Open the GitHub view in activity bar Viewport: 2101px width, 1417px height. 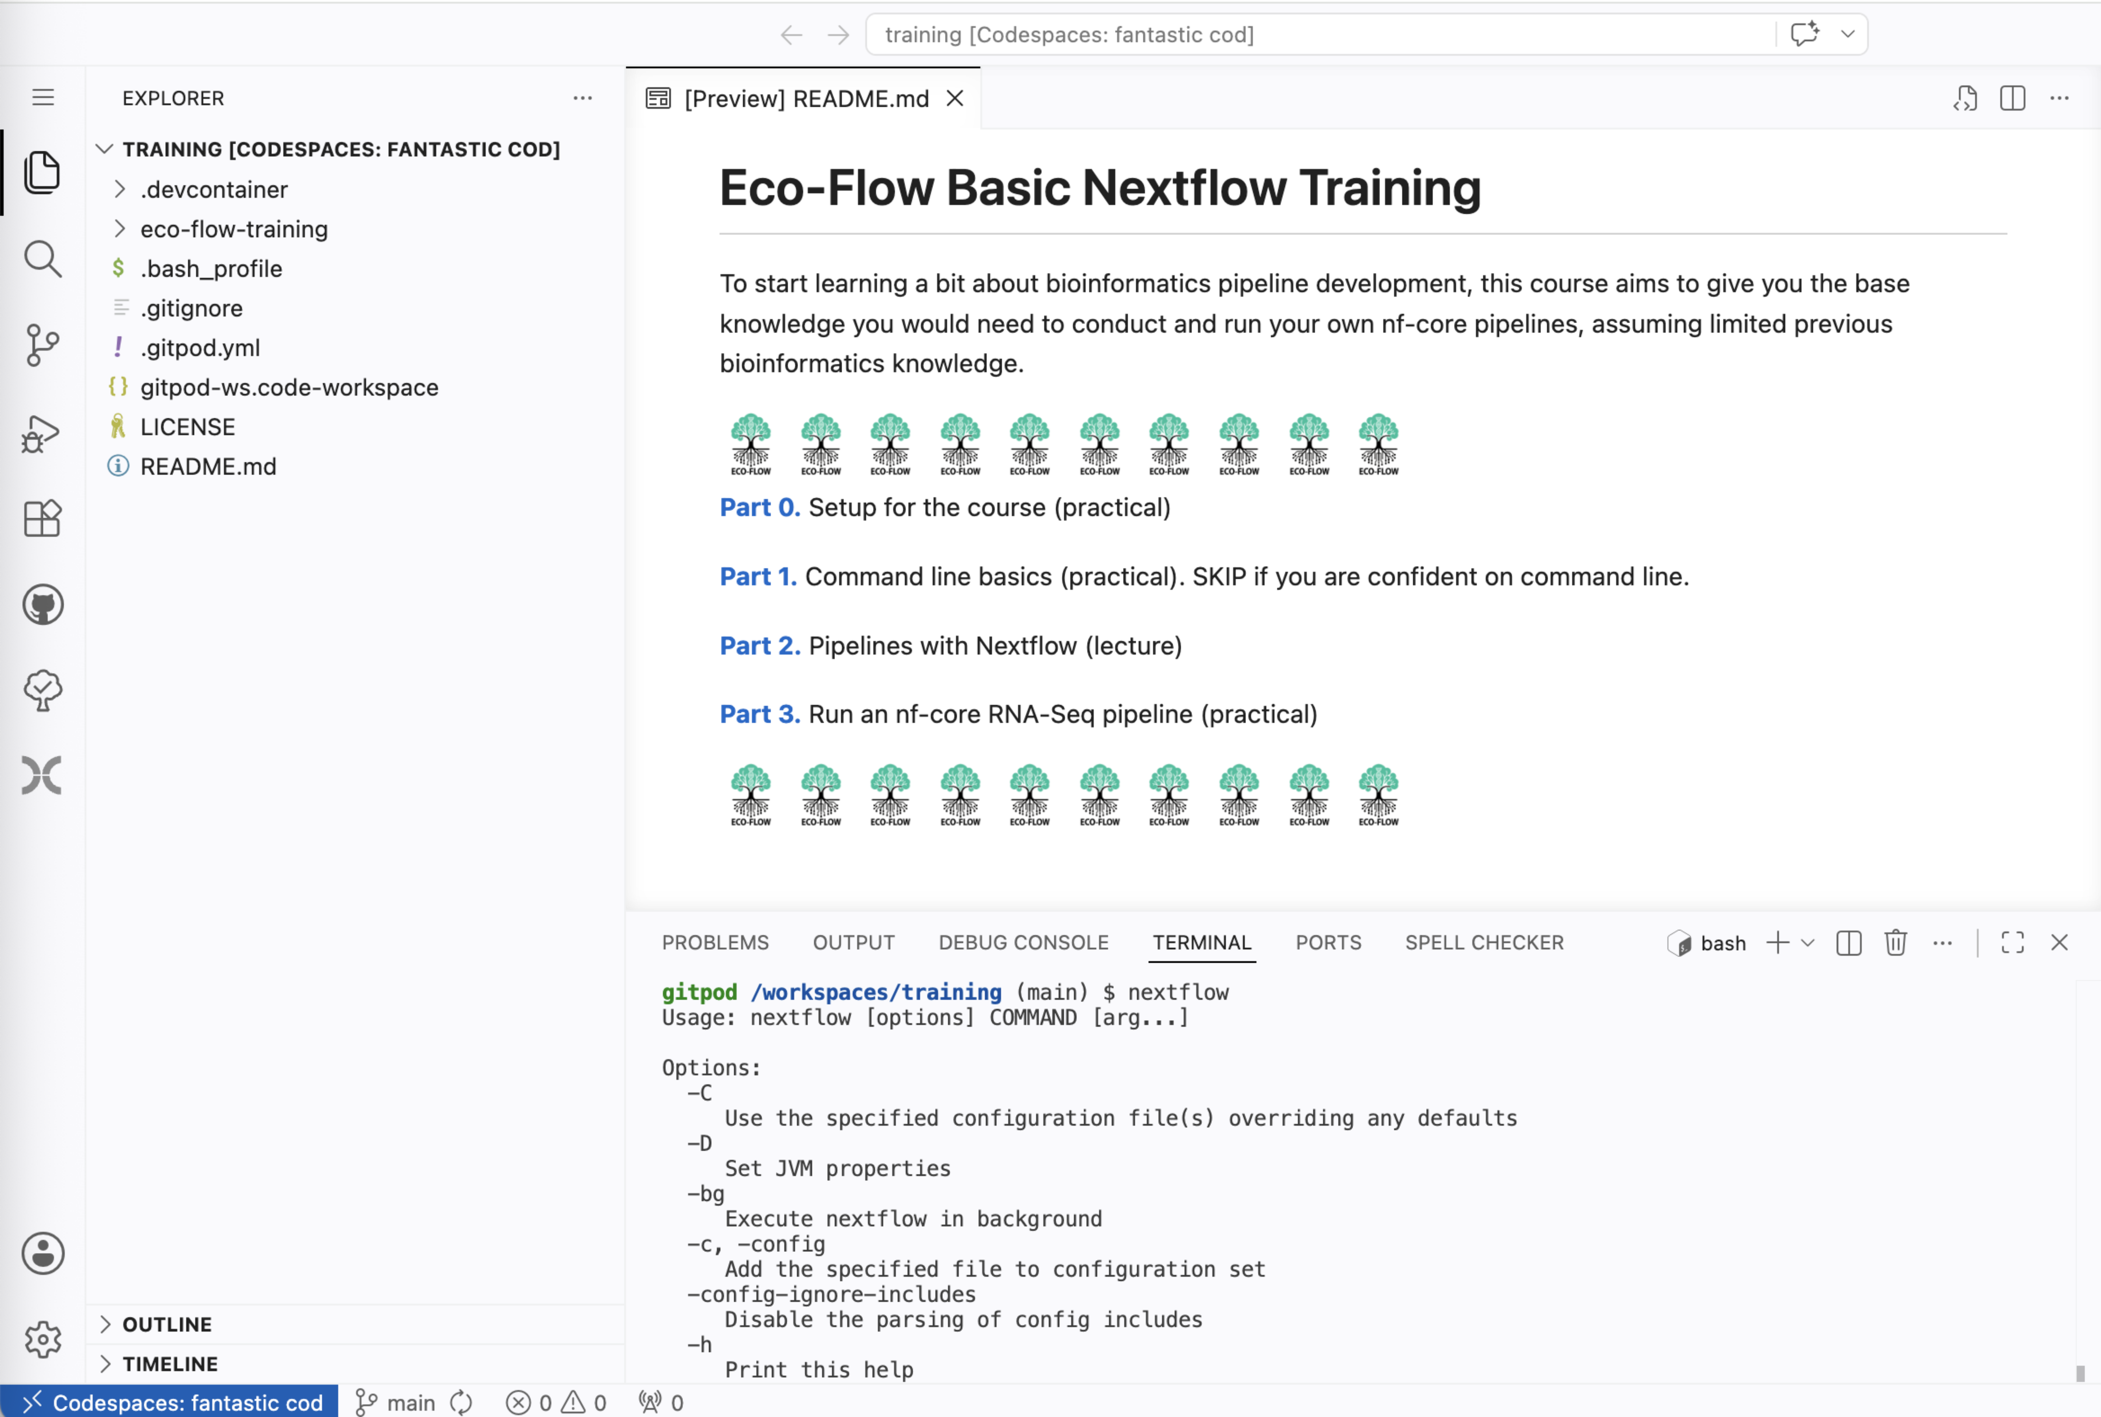pos(43,604)
